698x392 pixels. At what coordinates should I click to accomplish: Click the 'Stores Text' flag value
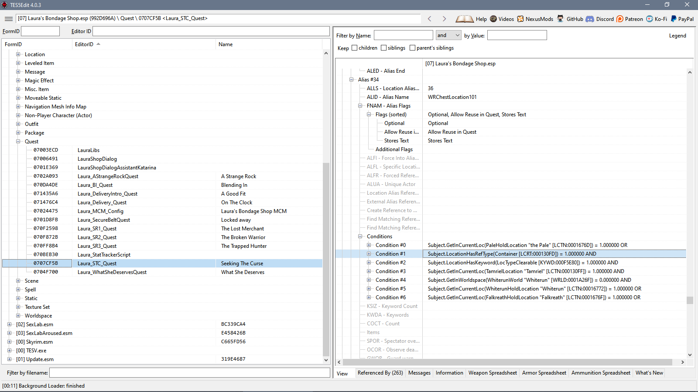[440, 141]
